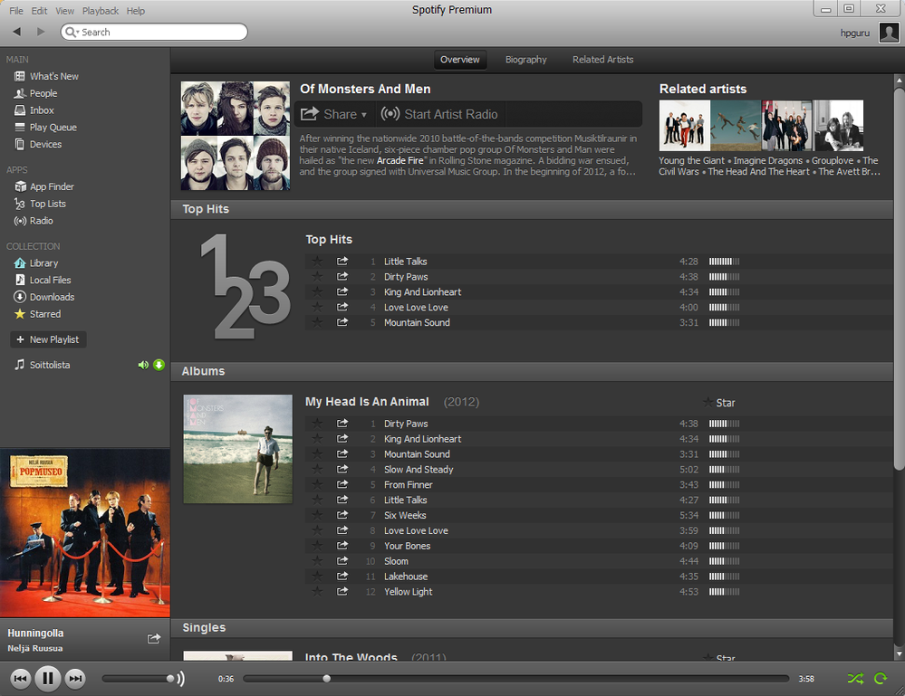Toggle shuffle mode
The height and width of the screenshot is (696, 905).
(x=855, y=679)
